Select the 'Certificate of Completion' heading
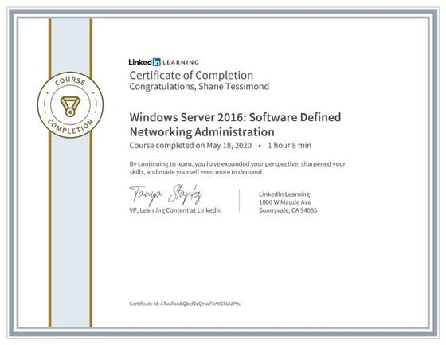Viewport: 446px width, 345px height. (191, 76)
